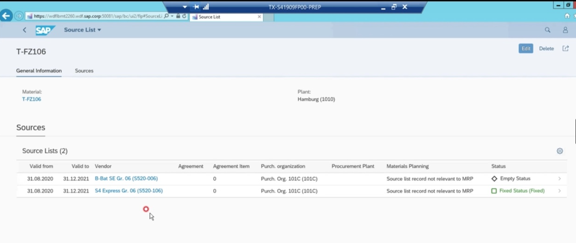Click the Status column header

(x=499, y=166)
